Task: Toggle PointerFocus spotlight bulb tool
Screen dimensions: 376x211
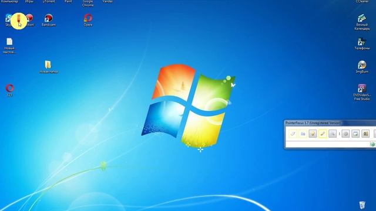Action: tap(313, 134)
